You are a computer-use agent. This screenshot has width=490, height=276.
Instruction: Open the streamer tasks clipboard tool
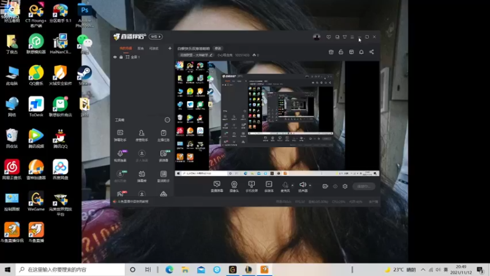(164, 136)
